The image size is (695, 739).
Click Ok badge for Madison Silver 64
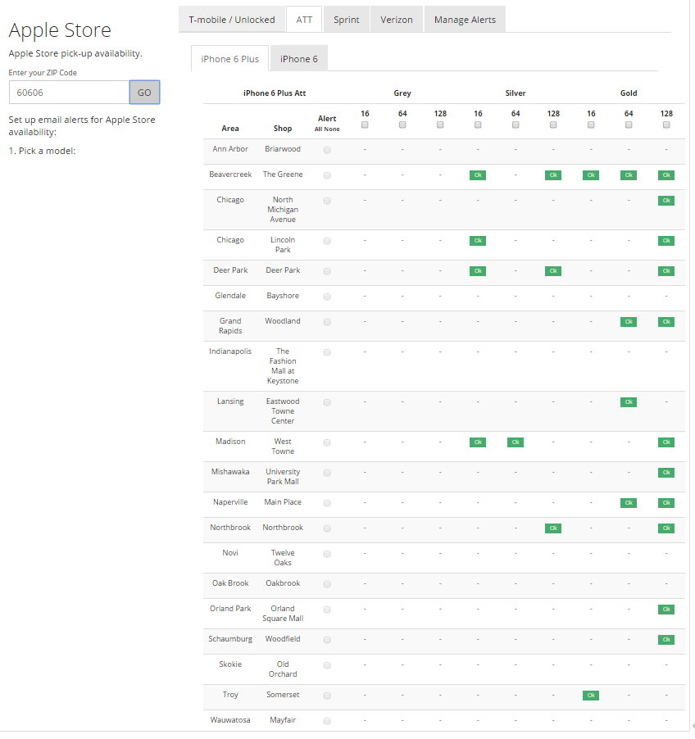516,442
